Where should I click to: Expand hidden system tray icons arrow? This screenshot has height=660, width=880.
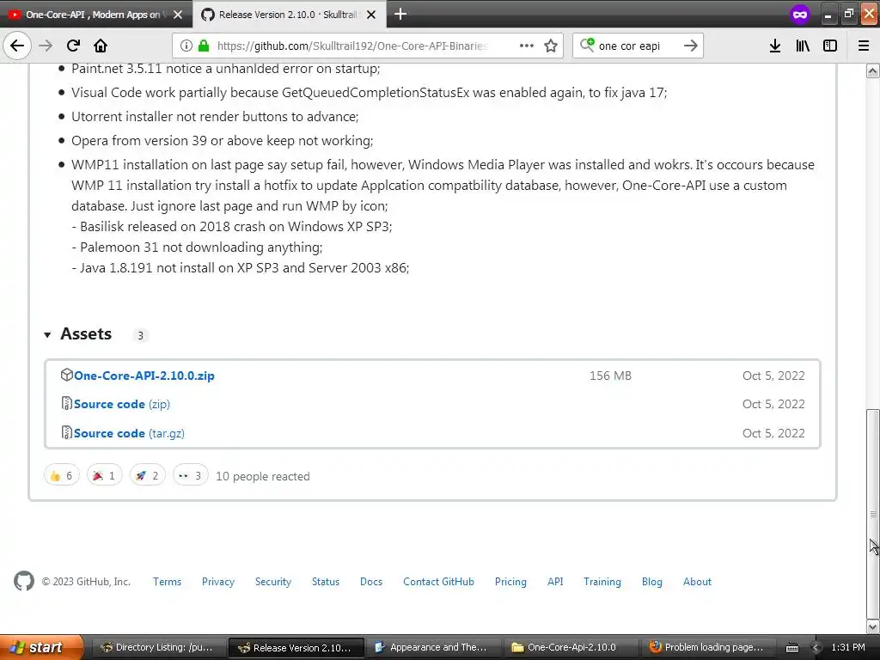click(816, 648)
